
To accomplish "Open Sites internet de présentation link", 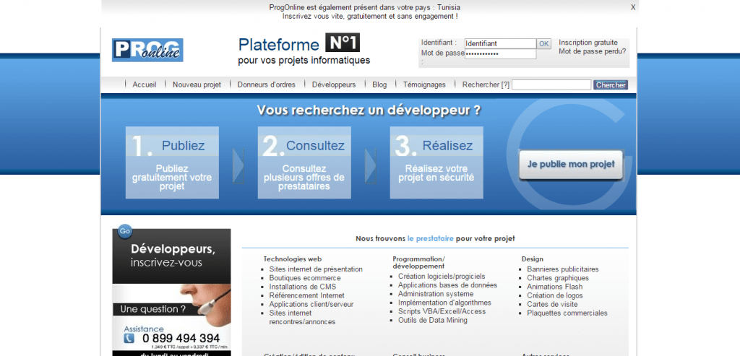I will click(316, 269).
